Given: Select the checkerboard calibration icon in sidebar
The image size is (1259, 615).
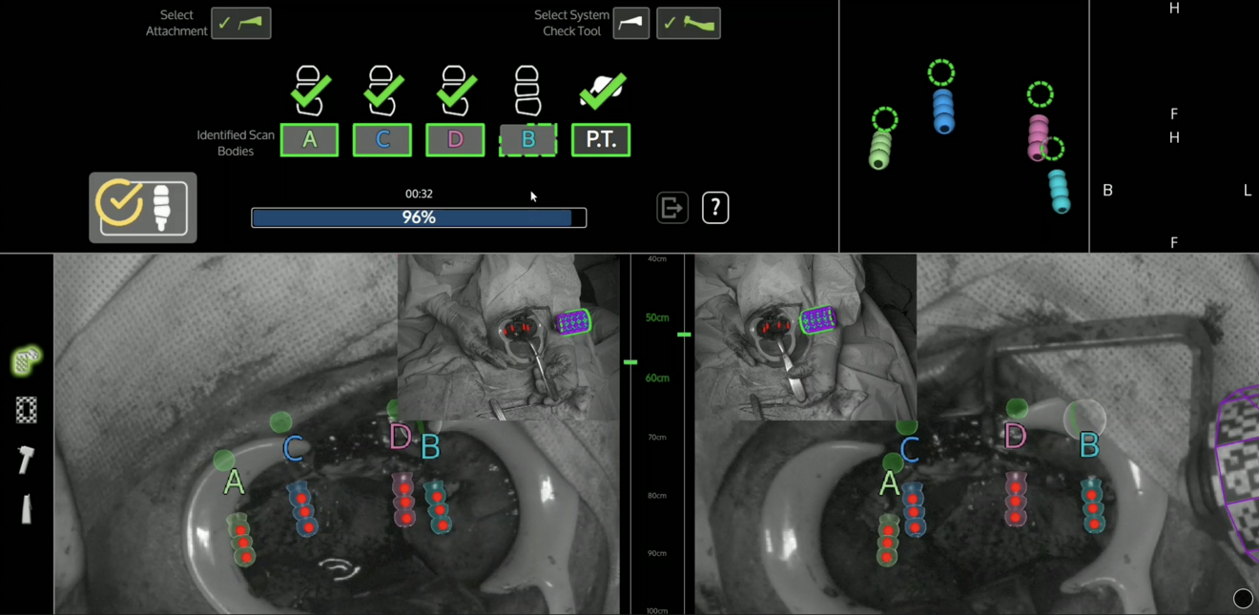Looking at the screenshot, I should tap(27, 410).
